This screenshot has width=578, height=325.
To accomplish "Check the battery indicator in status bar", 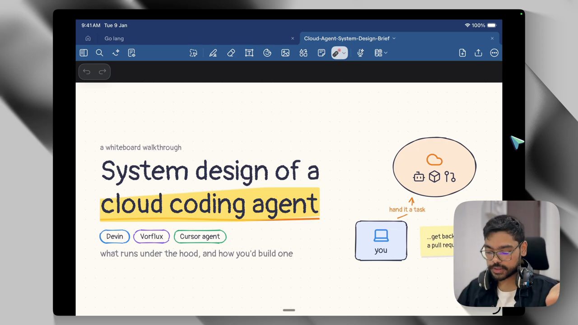I will click(x=492, y=25).
